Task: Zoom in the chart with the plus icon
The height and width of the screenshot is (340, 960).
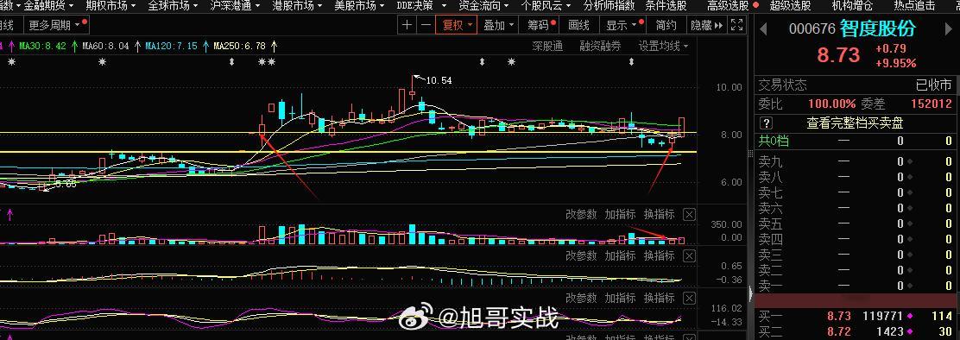Action: pos(407,25)
